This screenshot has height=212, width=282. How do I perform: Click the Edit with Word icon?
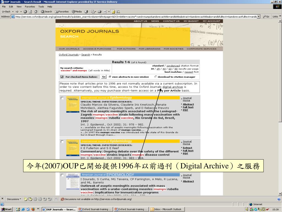pyautogui.click(x=105, y=12)
